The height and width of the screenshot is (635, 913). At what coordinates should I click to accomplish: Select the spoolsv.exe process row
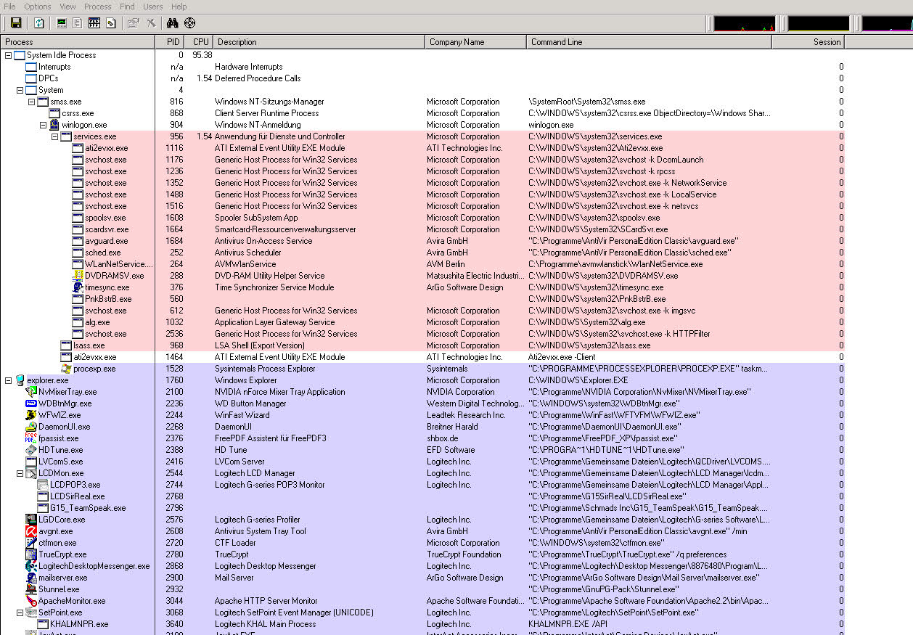point(105,218)
